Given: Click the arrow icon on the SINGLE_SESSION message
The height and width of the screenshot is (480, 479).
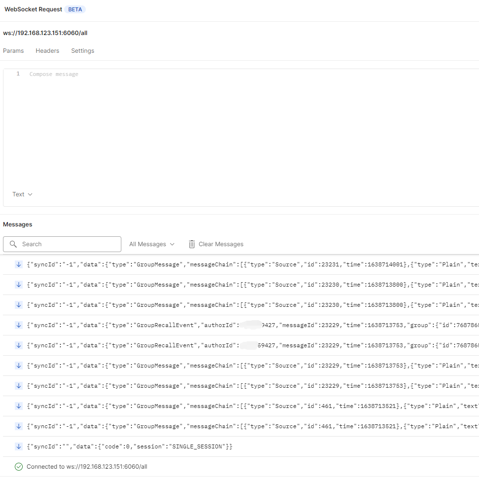Looking at the screenshot, I should coord(19,446).
